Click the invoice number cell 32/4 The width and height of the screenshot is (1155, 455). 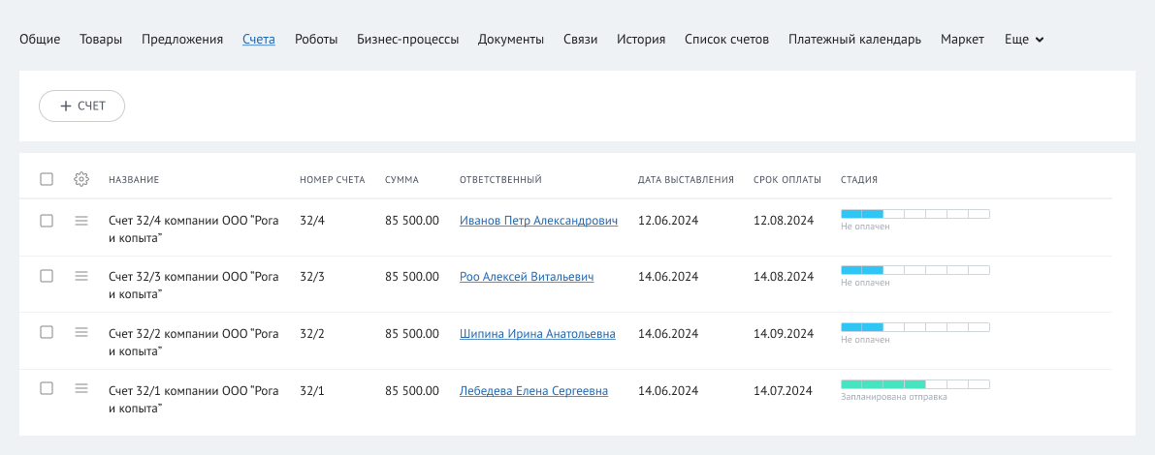(x=312, y=221)
